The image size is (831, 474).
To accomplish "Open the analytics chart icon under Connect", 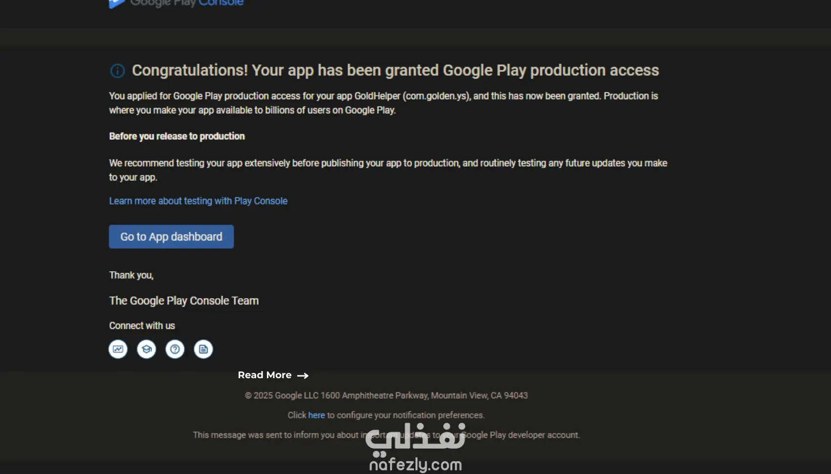I will pos(118,349).
